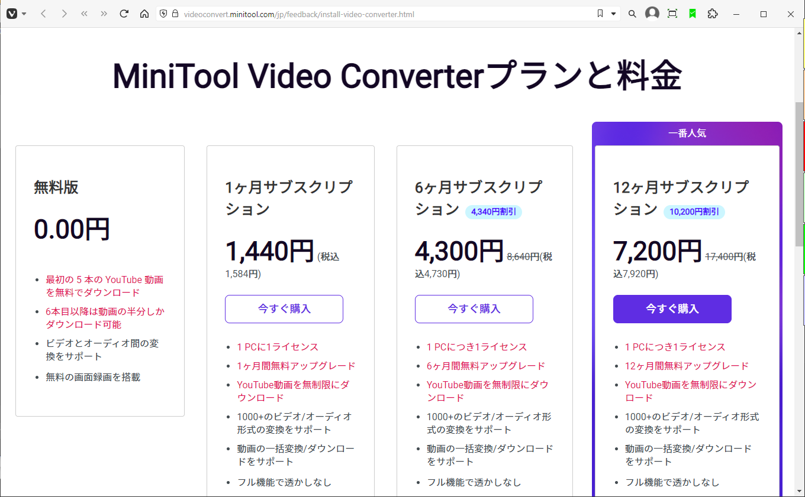Click the 7,200円 price
This screenshot has width=805, height=497.
click(x=658, y=251)
